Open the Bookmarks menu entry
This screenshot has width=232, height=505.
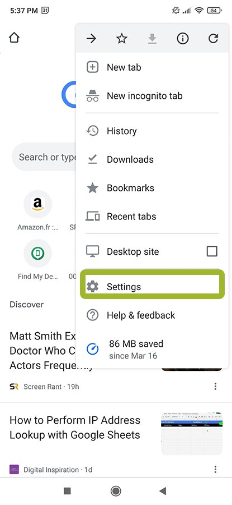(x=152, y=188)
